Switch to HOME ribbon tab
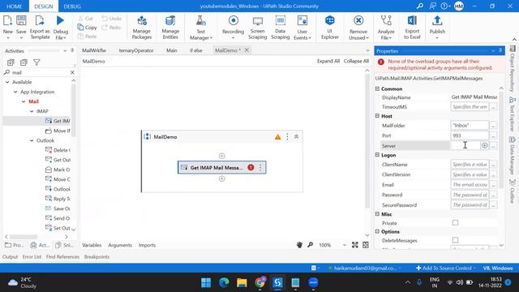The image size is (519, 292). click(x=15, y=6)
